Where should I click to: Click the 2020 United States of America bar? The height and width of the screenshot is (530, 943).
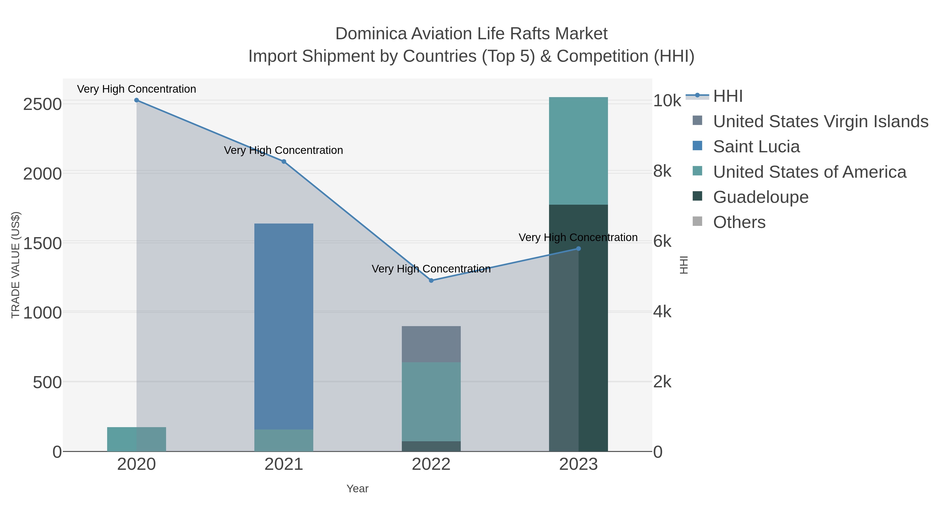136,439
